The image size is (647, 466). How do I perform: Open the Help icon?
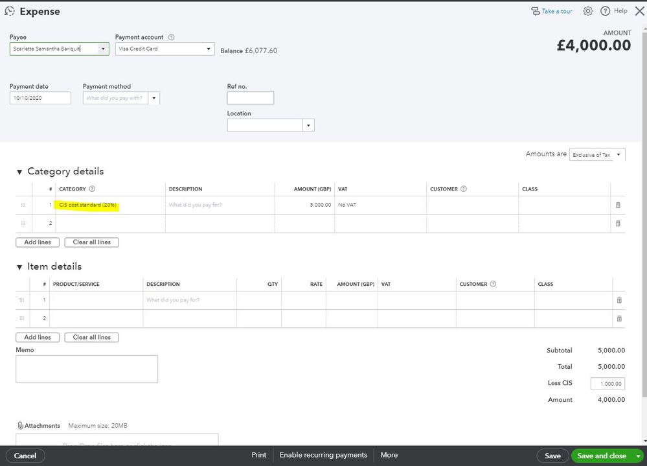pos(606,11)
